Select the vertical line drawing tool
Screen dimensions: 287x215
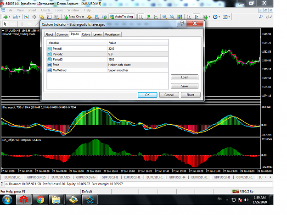click(22, 24)
